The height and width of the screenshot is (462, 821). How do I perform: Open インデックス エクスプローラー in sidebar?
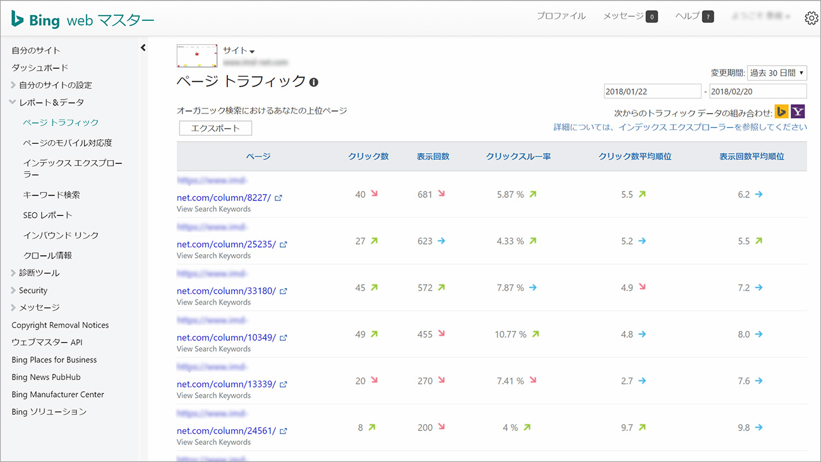point(73,168)
